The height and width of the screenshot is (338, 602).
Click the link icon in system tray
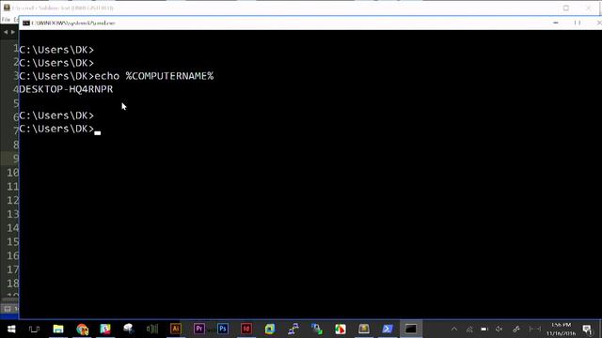pos(516,329)
